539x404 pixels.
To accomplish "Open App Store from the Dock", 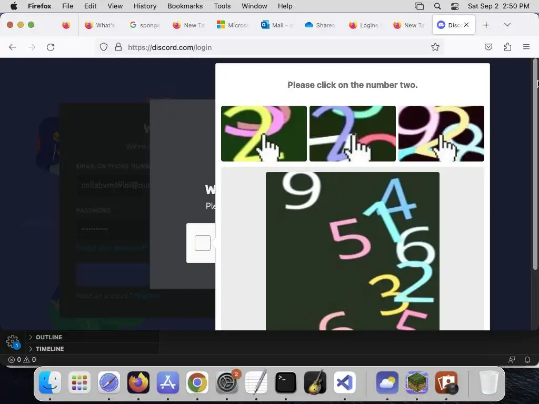I will pyautogui.click(x=168, y=382).
